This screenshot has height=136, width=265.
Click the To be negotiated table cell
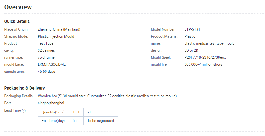tap(101, 121)
